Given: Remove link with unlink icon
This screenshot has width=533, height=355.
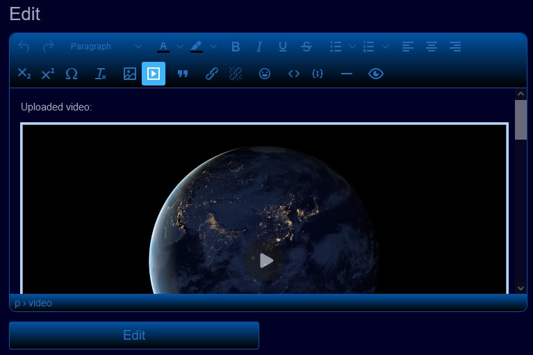Looking at the screenshot, I should [235, 74].
